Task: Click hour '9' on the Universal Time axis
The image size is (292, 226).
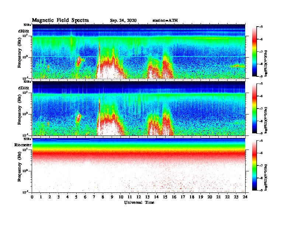Action: 112,197
